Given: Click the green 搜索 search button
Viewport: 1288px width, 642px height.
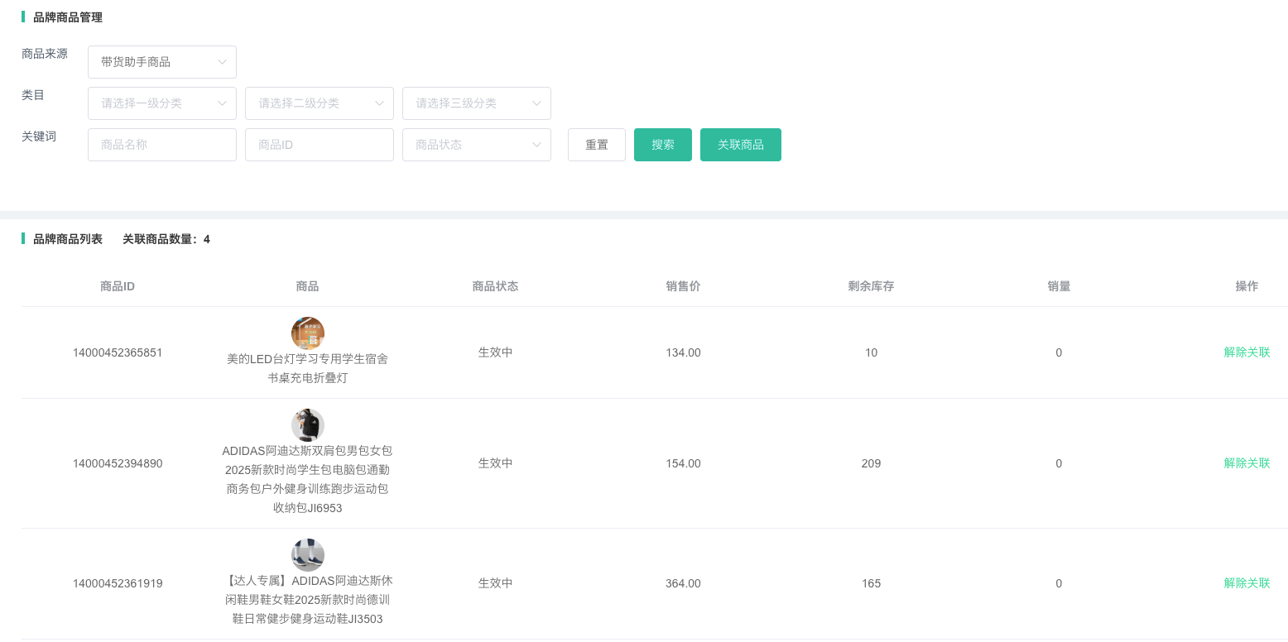Looking at the screenshot, I should pyautogui.click(x=662, y=145).
